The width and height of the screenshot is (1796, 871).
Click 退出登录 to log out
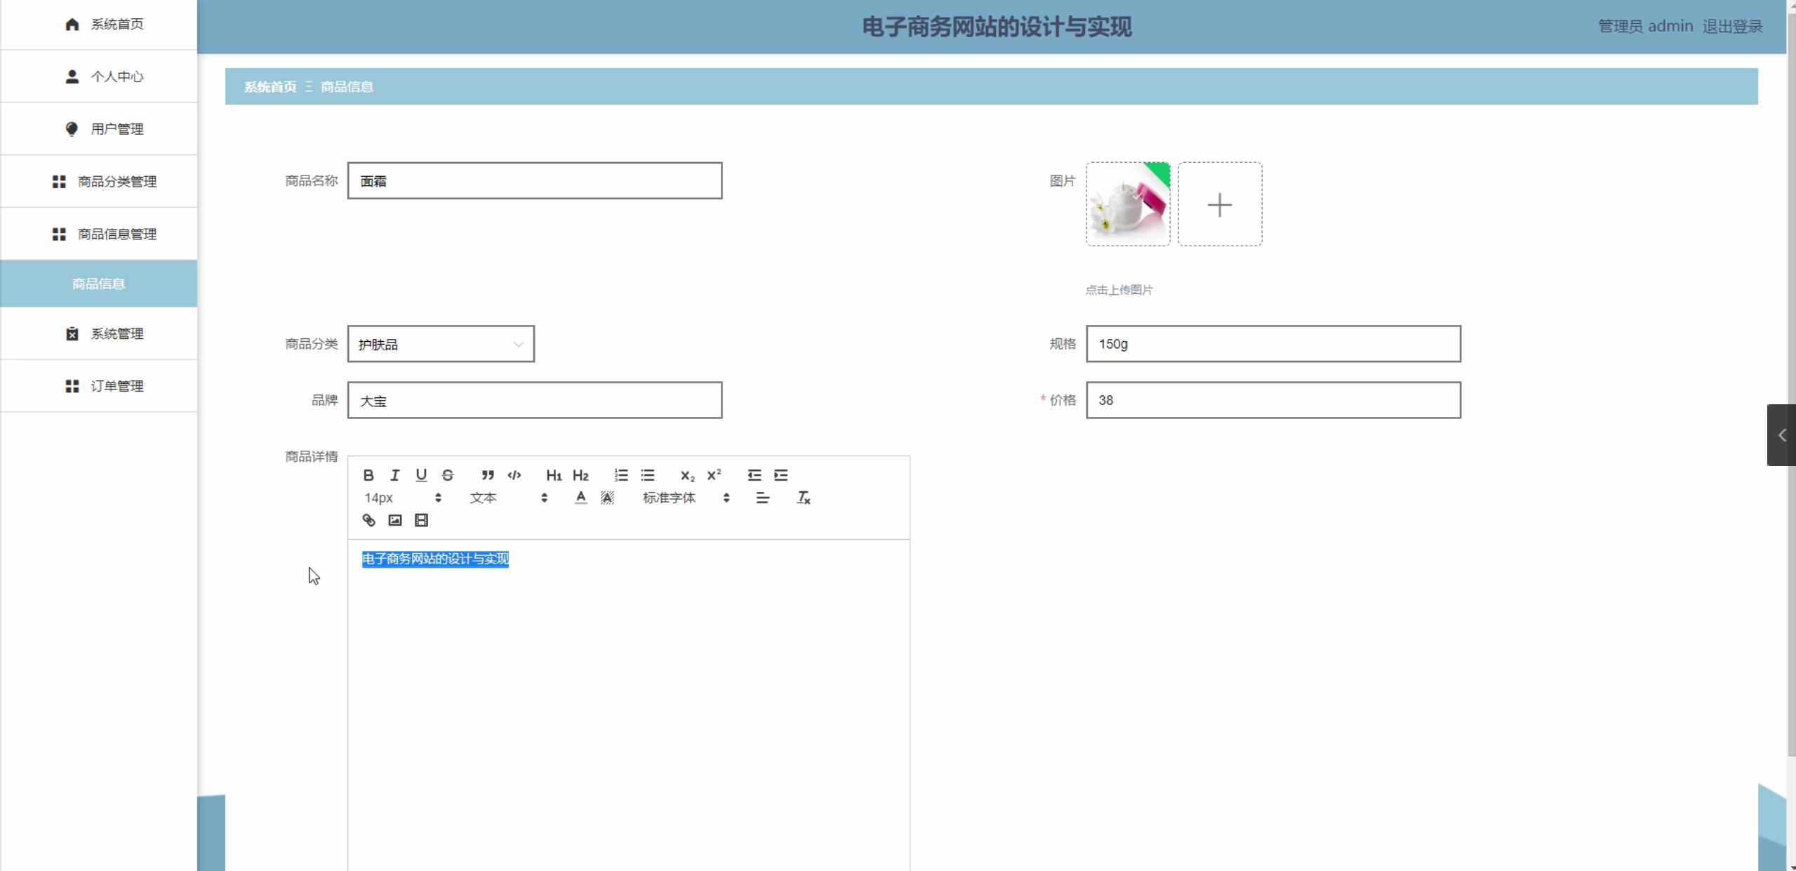pyautogui.click(x=1731, y=26)
